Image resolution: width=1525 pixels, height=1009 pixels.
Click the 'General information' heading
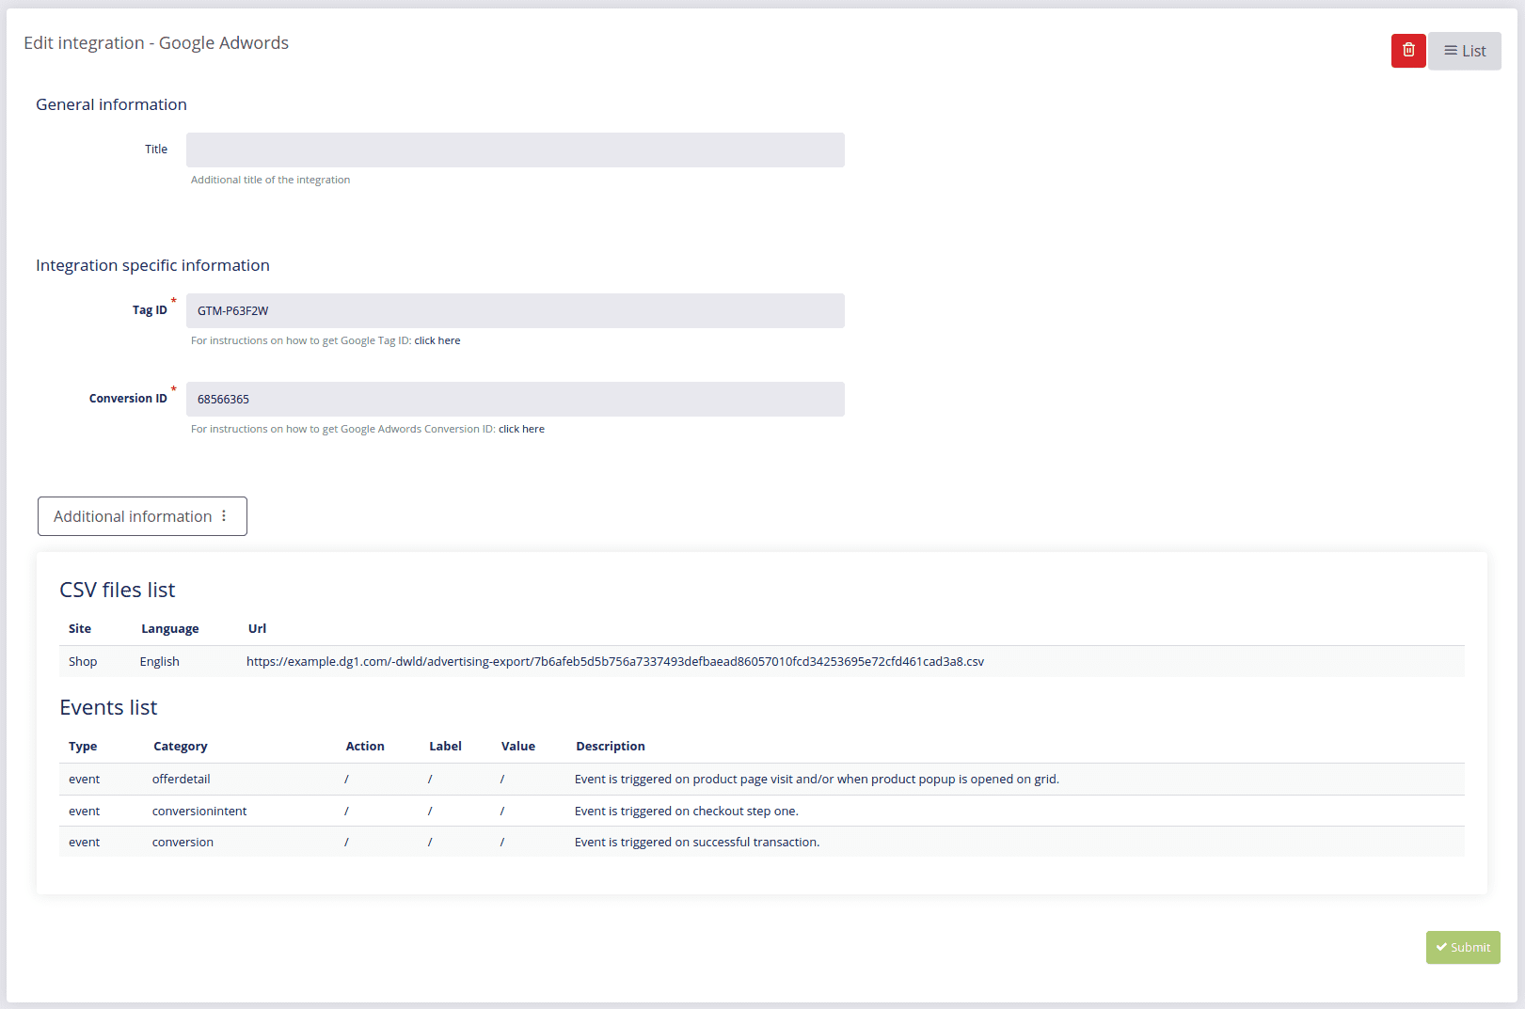(x=111, y=104)
